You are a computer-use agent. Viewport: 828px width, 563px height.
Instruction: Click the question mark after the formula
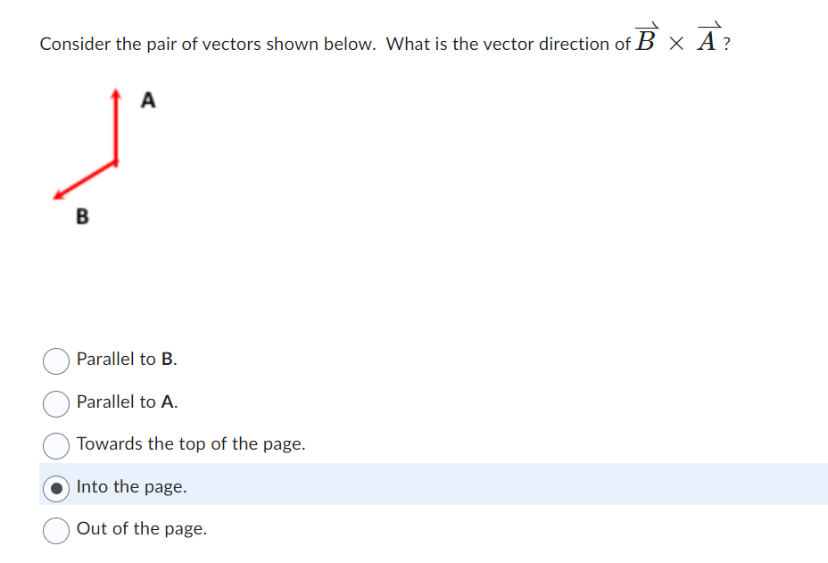point(728,43)
